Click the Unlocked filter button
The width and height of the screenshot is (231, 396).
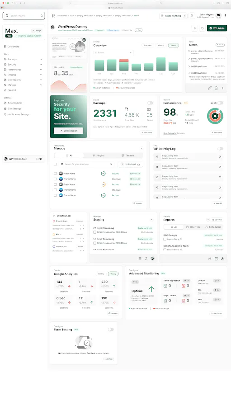pyautogui.click(x=130, y=164)
